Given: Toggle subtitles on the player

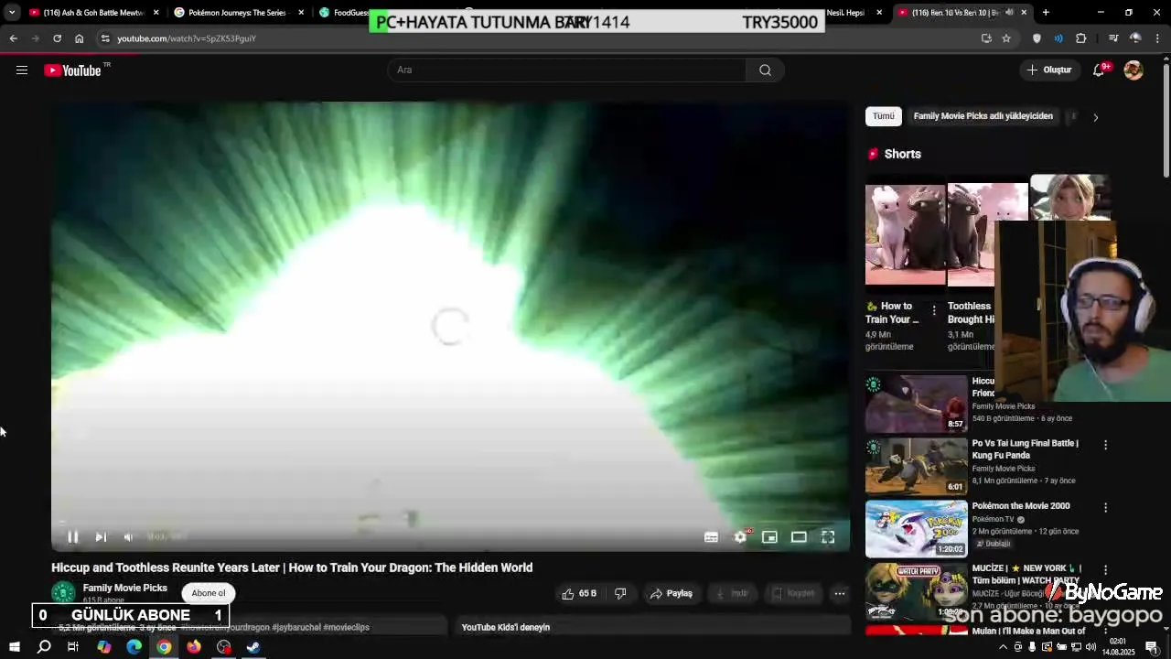Looking at the screenshot, I should tap(711, 537).
